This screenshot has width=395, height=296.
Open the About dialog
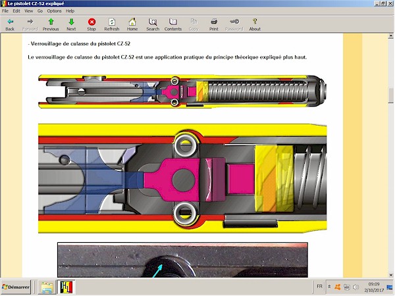255,25
